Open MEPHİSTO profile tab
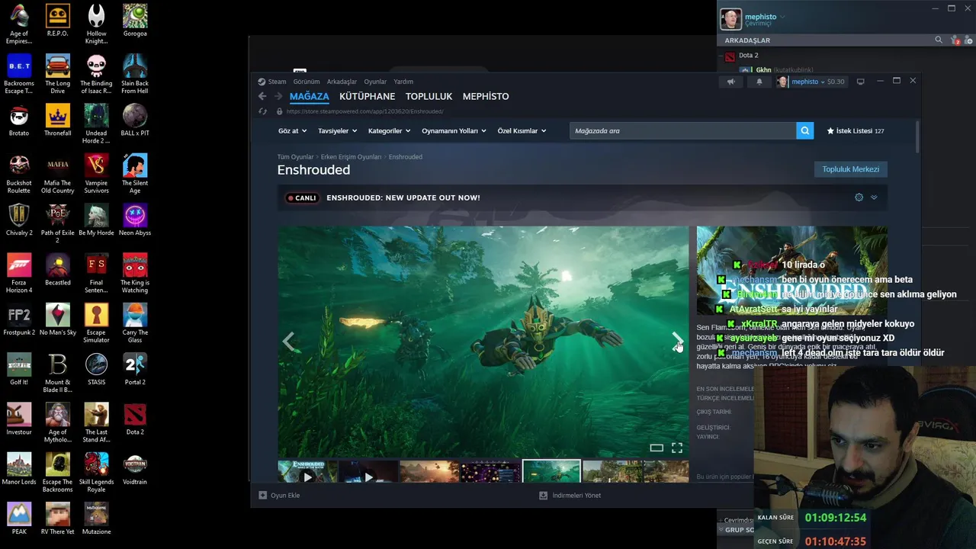976x549 pixels. pyautogui.click(x=486, y=96)
